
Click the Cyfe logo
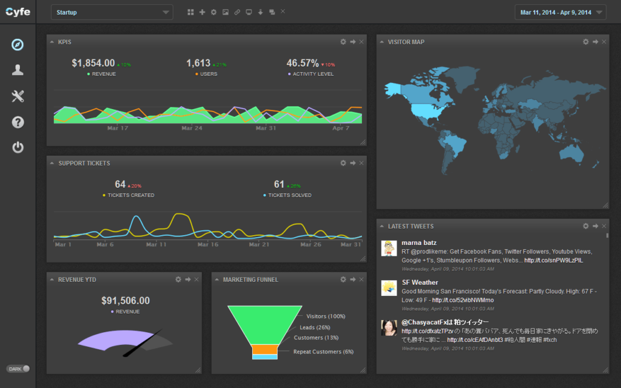[18, 12]
